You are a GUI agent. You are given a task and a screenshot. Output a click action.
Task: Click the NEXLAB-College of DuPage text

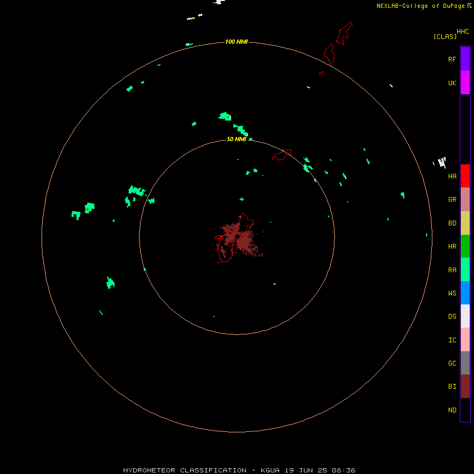coord(420,6)
